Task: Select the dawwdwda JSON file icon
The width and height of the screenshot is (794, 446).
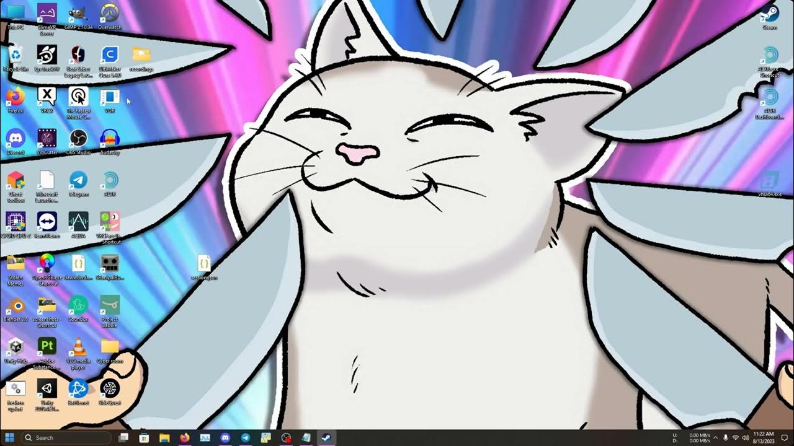Action: pyautogui.click(x=78, y=266)
